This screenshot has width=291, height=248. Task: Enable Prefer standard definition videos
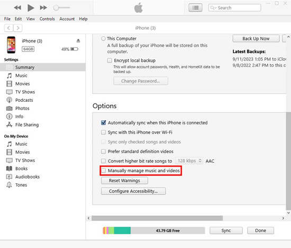coord(103,152)
